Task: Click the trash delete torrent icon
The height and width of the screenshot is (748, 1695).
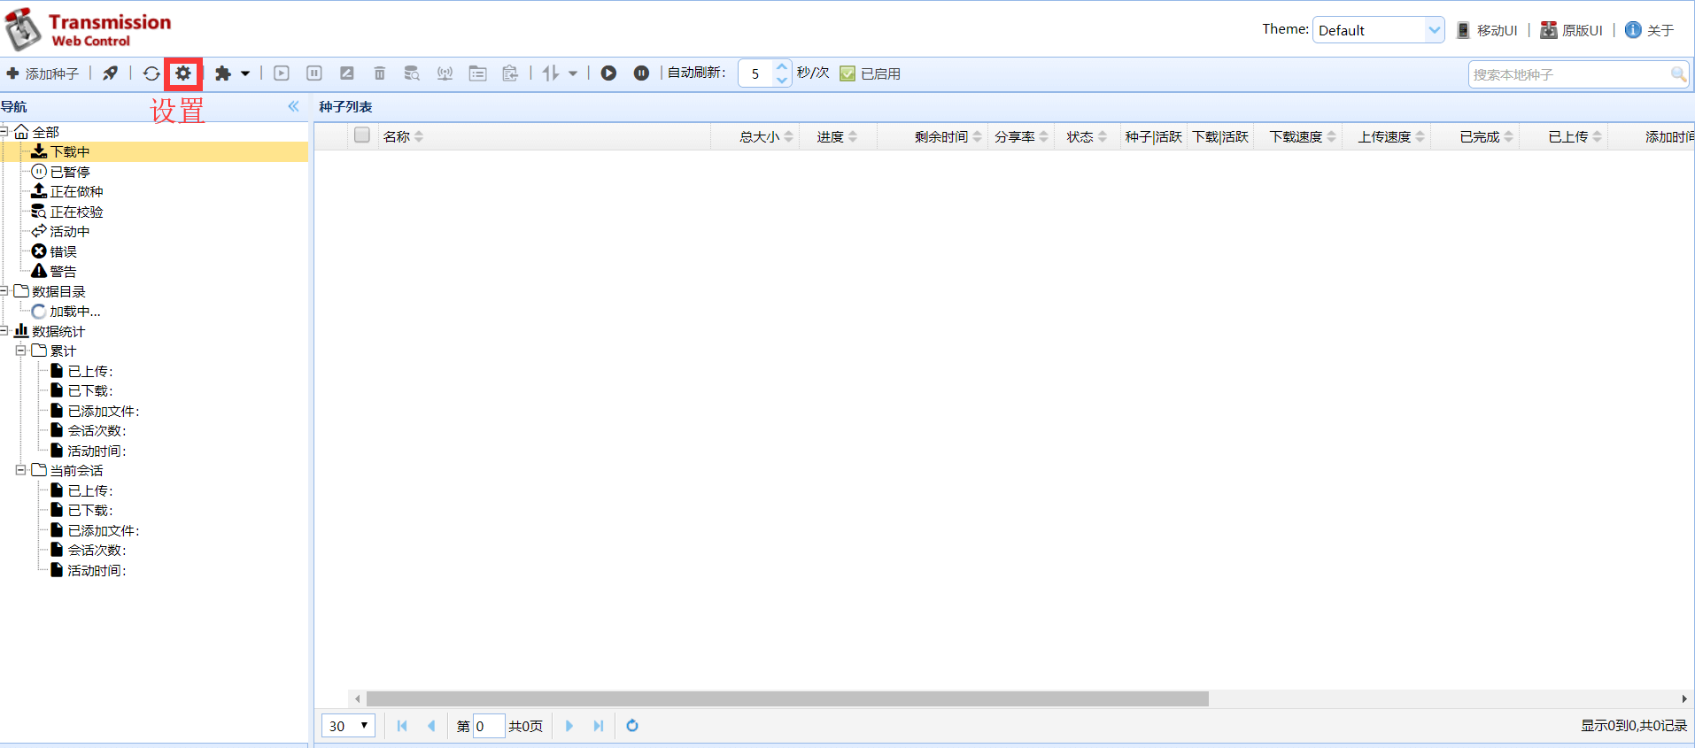Action: [379, 73]
